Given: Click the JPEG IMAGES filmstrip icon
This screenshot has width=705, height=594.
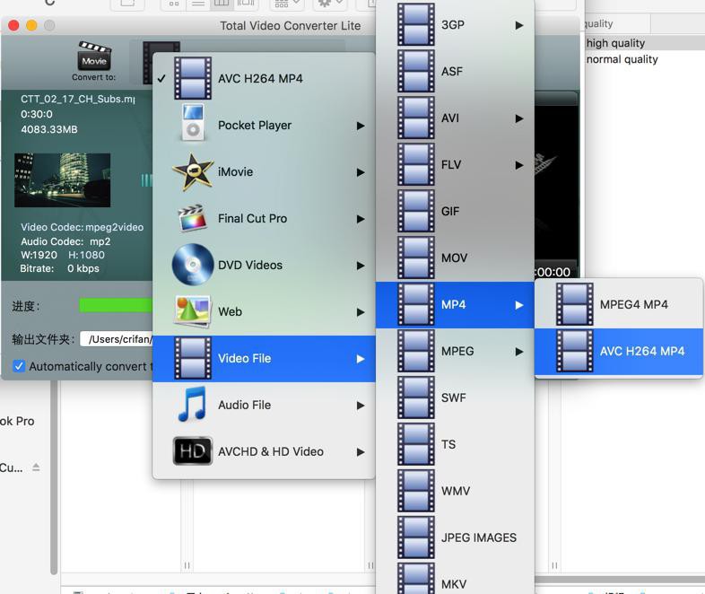Looking at the screenshot, I should [416, 537].
